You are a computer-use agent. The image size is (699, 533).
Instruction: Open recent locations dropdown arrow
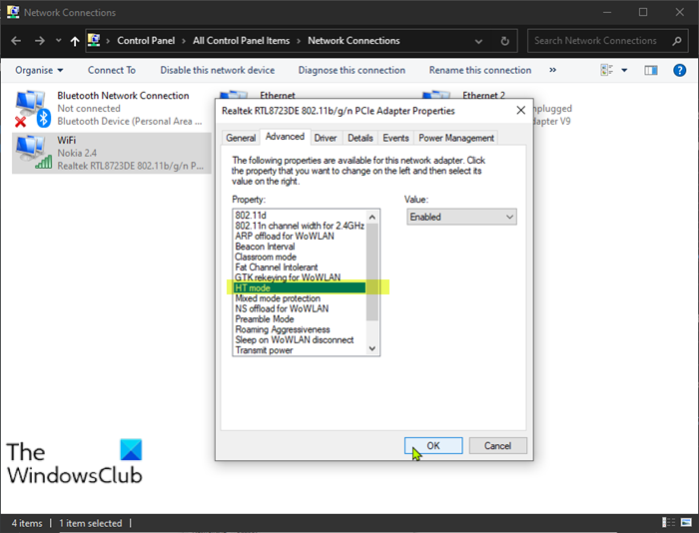pos(58,41)
